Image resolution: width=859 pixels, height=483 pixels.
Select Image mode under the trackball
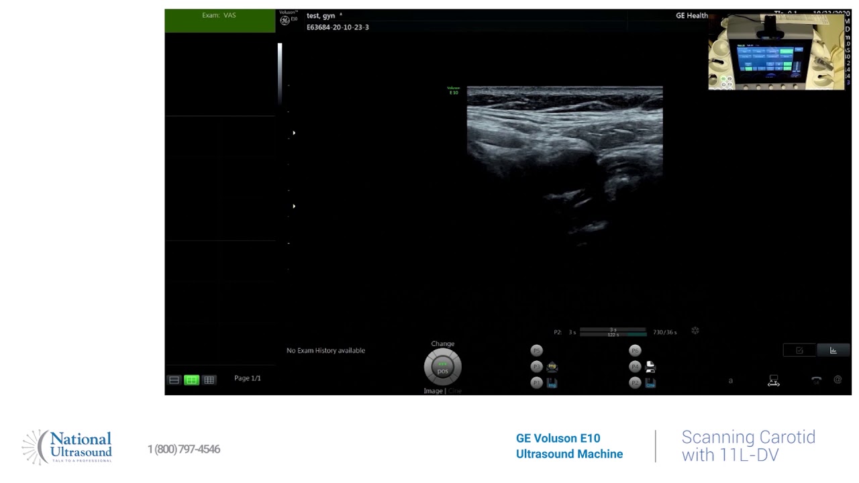pos(433,391)
